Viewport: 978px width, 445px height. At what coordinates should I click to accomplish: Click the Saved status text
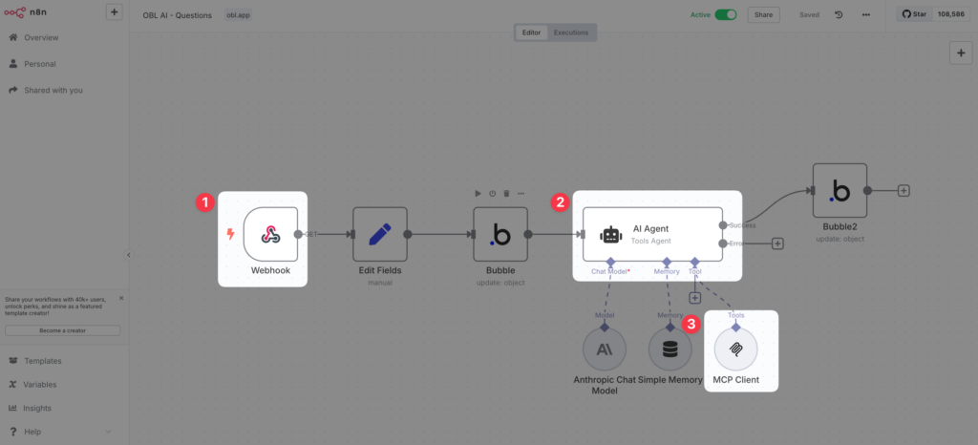pyautogui.click(x=809, y=15)
